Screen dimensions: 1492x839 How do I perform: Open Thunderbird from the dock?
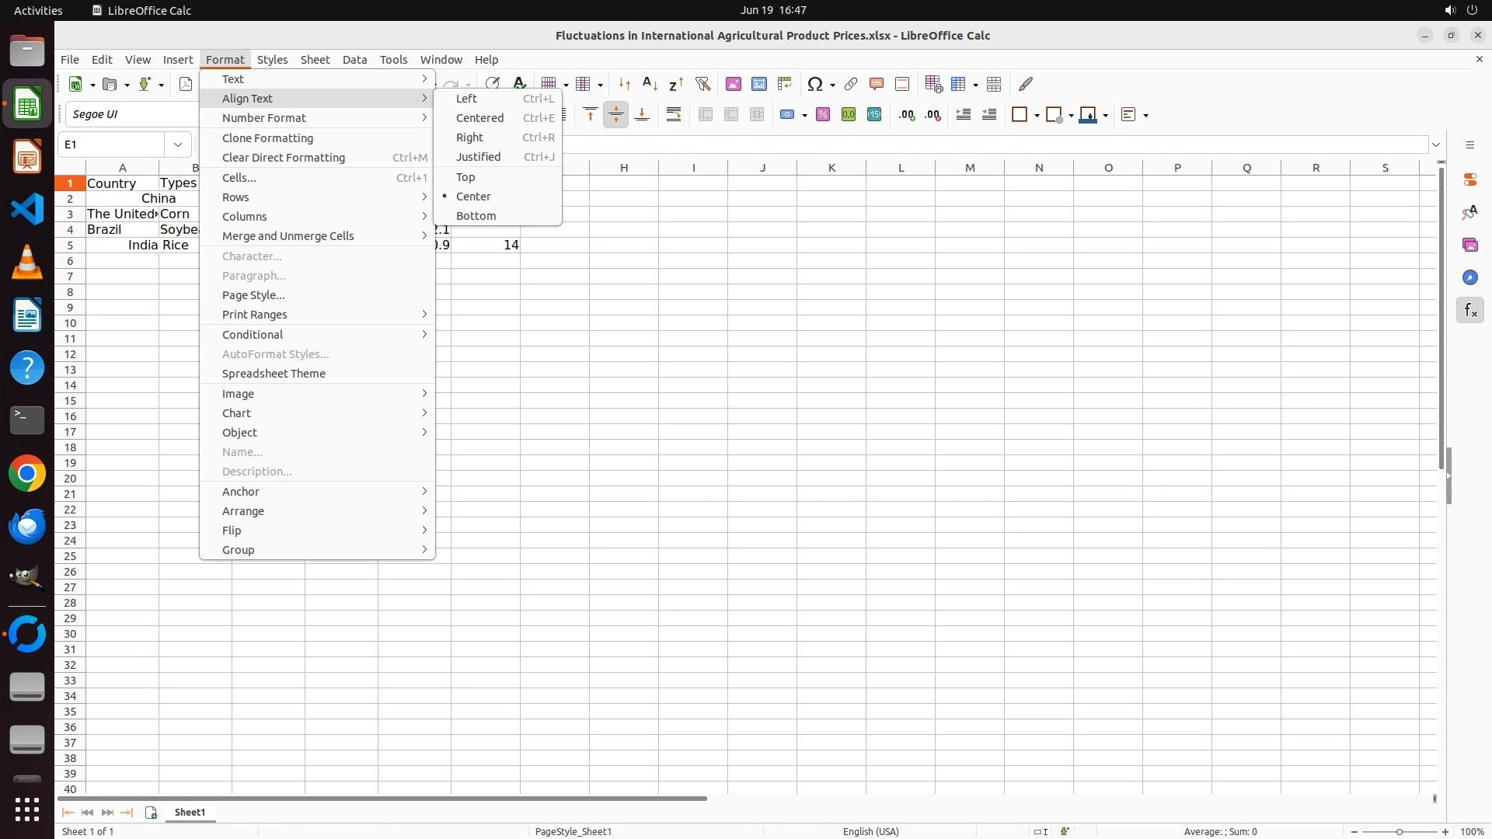tap(27, 527)
